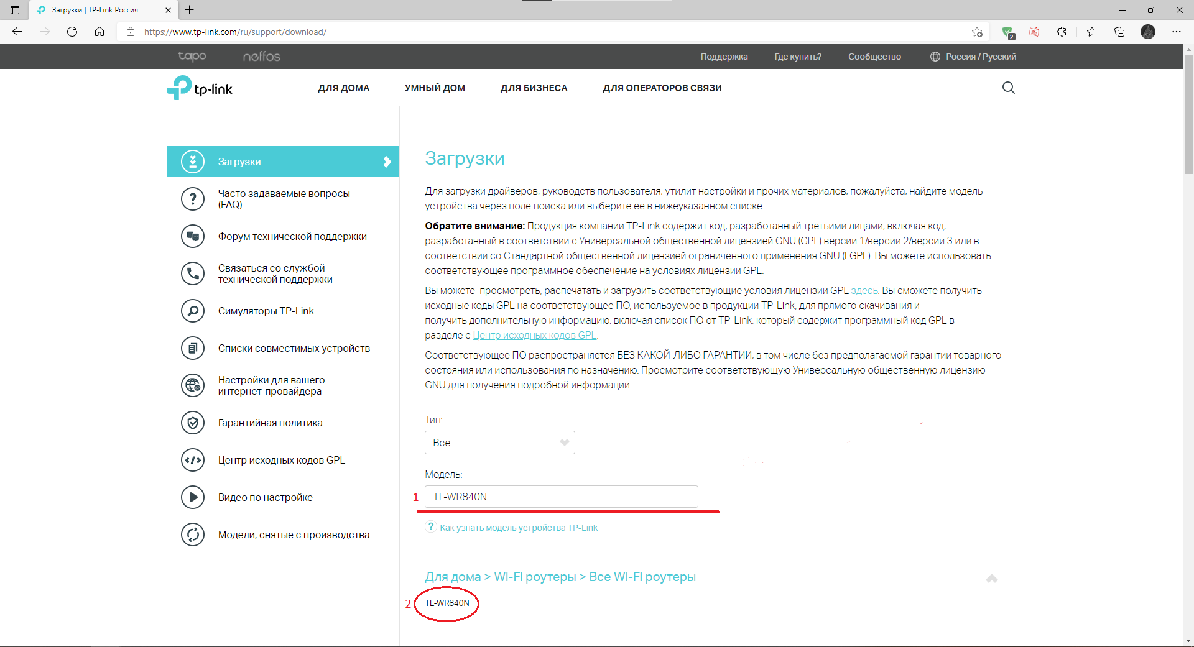Click the setup video play icon
Image resolution: width=1194 pixels, height=647 pixels.
pos(193,497)
